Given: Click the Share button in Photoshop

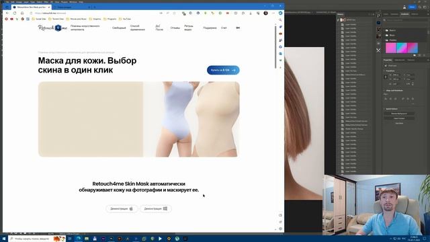Looking at the screenshot, I should click(412, 7).
